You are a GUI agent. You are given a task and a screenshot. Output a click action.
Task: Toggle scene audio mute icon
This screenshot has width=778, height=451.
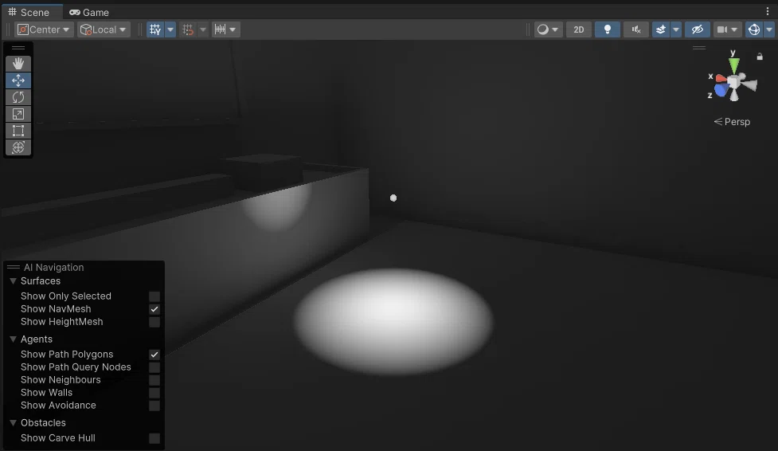tap(636, 29)
